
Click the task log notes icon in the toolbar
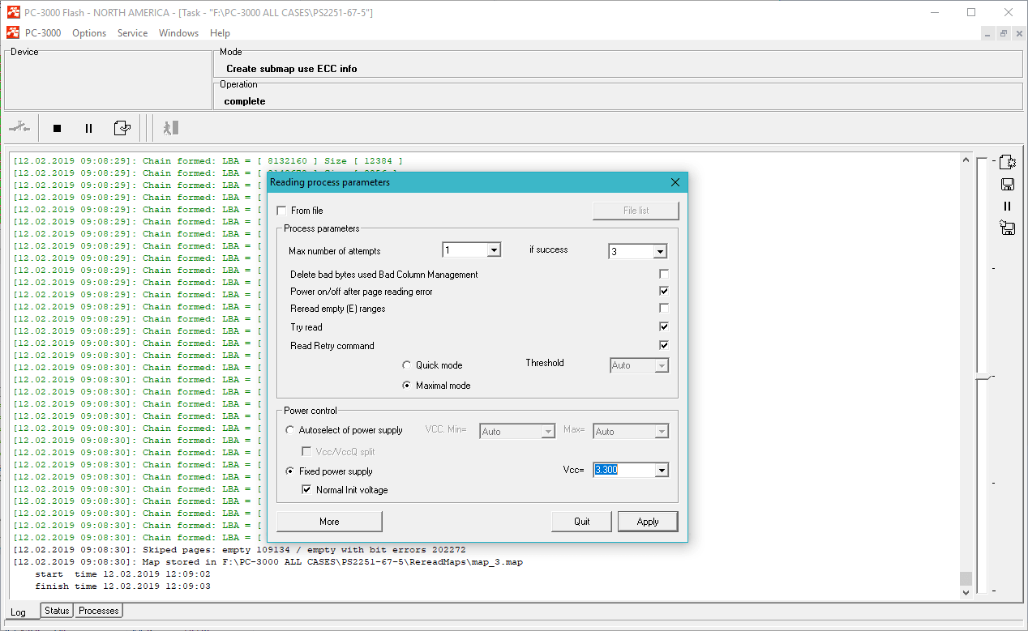pyautogui.click(x=122, y=128)
